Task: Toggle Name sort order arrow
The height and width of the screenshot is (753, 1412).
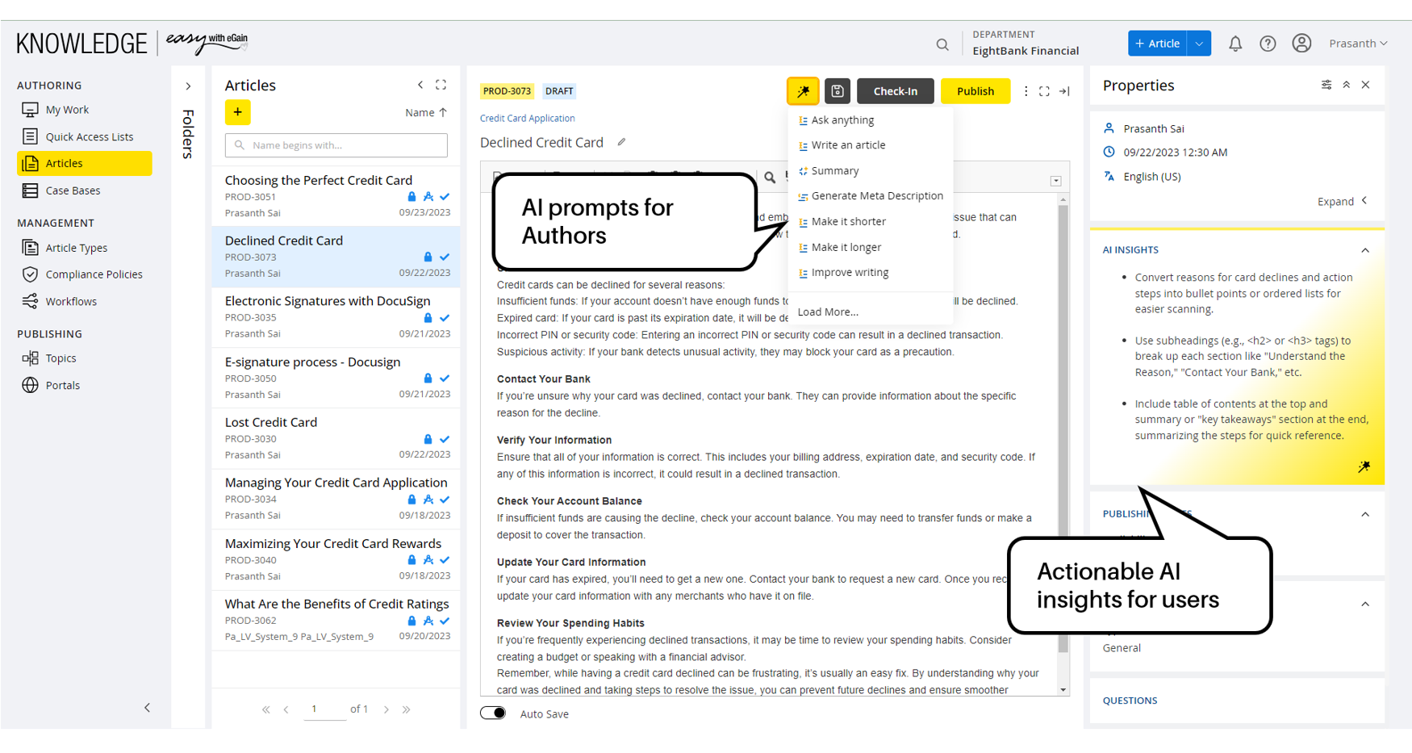Action: coord(443,113)
